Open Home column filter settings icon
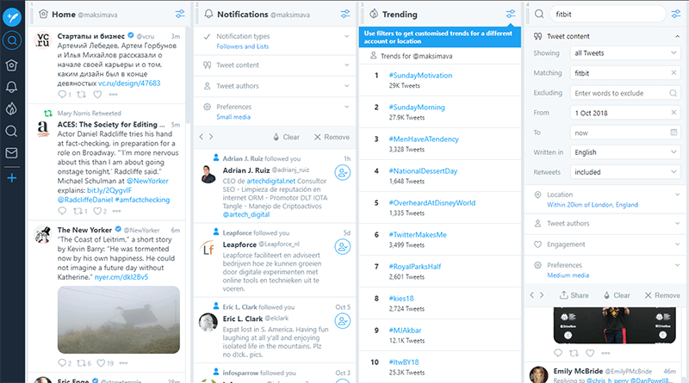The image size is (689, 383). (x=179, y=15)
